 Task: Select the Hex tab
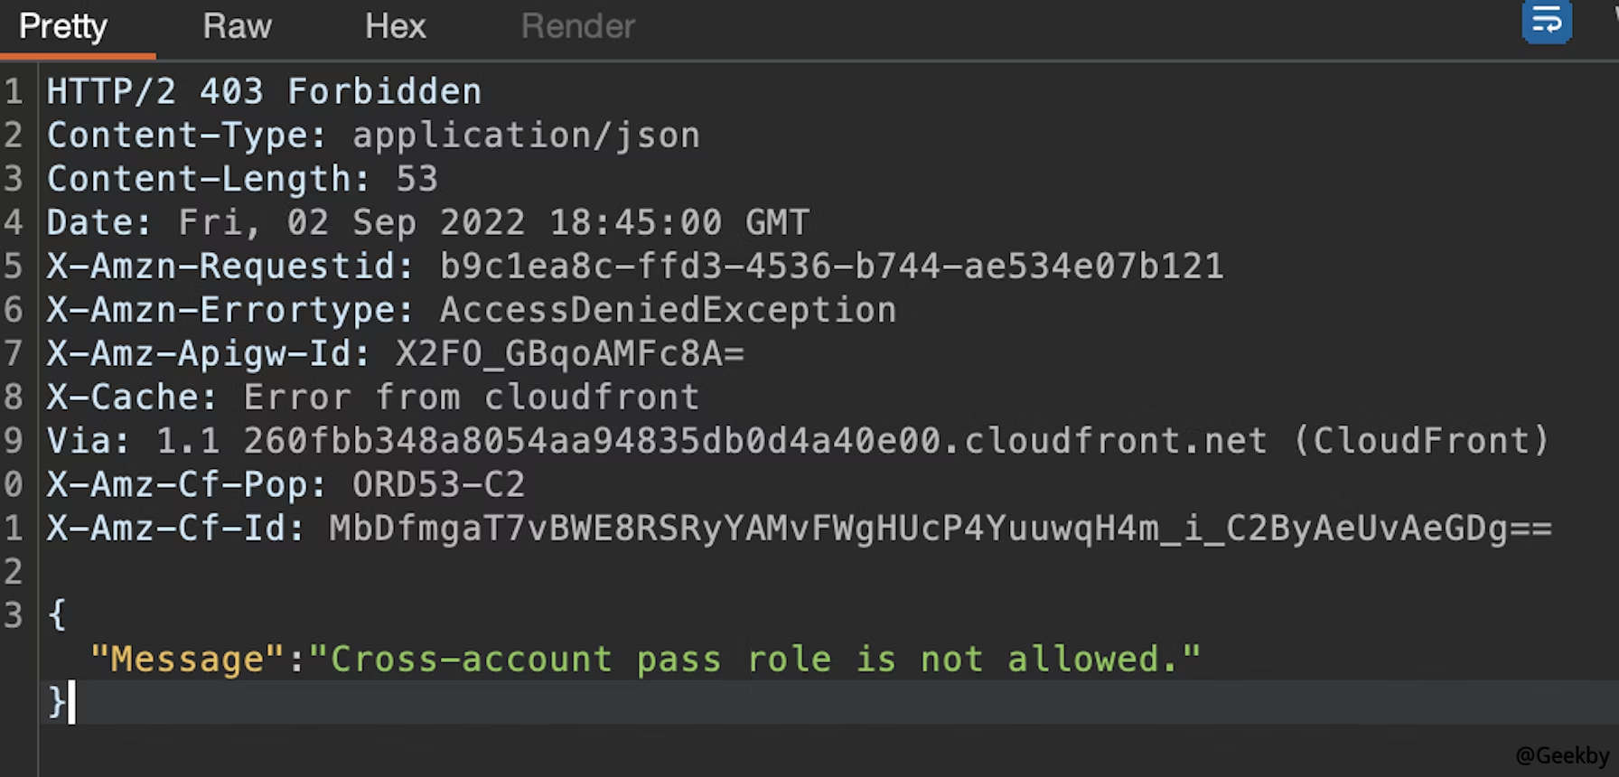coord(395,26)
